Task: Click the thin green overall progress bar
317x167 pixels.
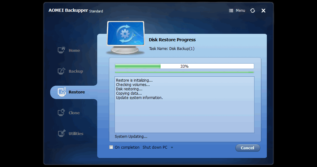Action: [x=185, y=72]
